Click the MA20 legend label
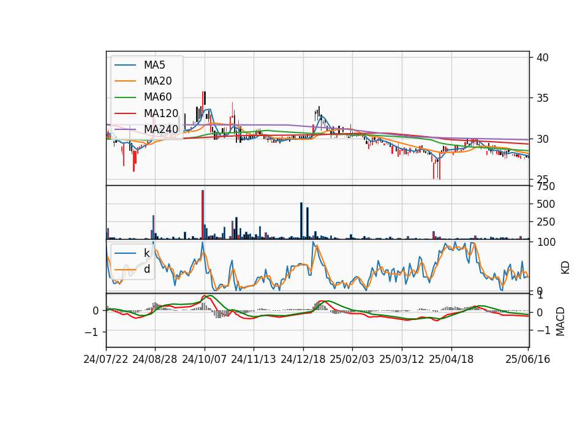 click(157, 81)
